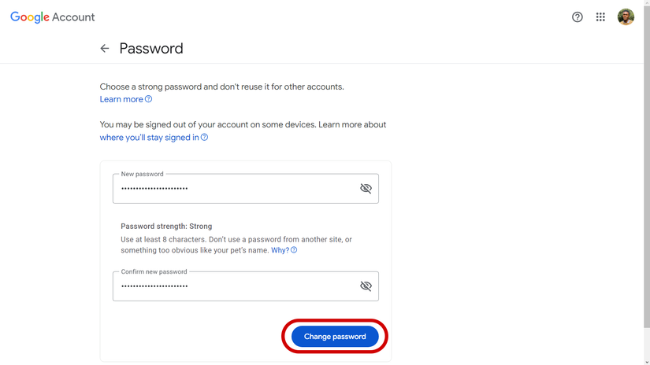Go back using the arrow beside Password
The height and width of the screenshot is (365, 650).
pyautogui.click(x=105, y=49)
